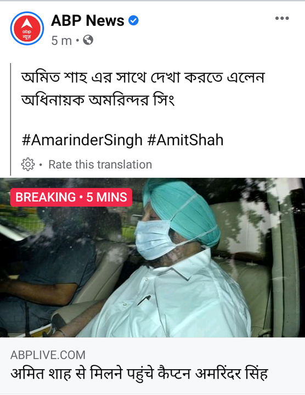
Task: Open the article photo thumbnail
Action: (152, 258)
